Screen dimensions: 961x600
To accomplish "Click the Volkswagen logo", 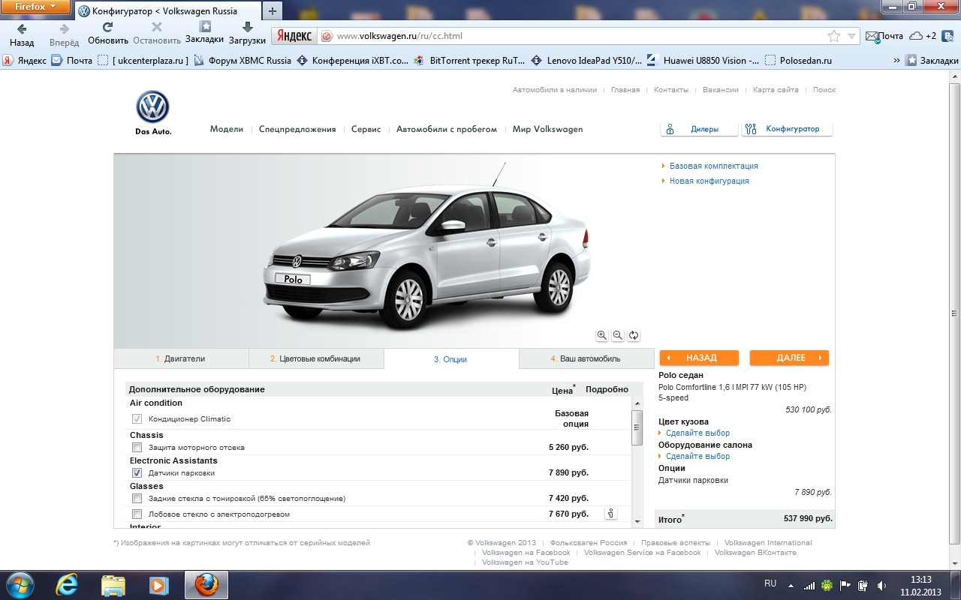I will point(152,108).
